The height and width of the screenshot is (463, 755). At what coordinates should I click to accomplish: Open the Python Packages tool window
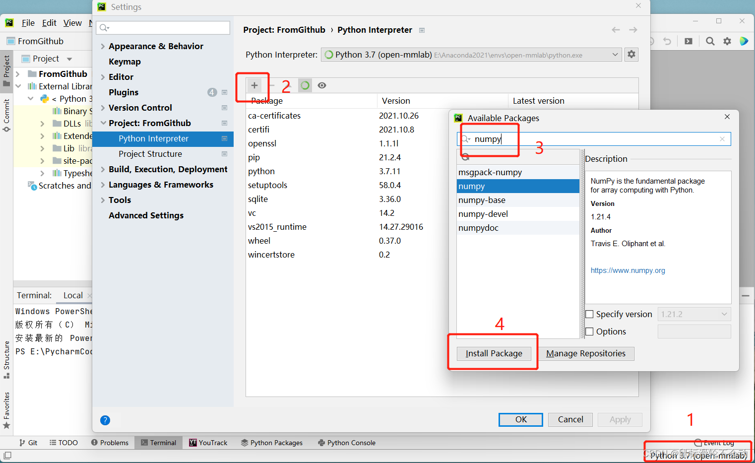(x=272, y=443)
